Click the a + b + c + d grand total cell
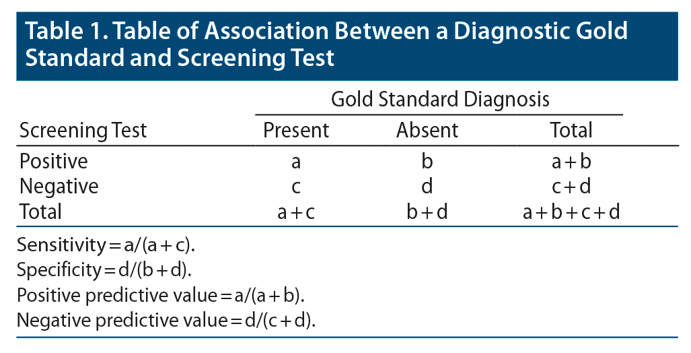Screen dimensions: 691x353 pos(571,212)
